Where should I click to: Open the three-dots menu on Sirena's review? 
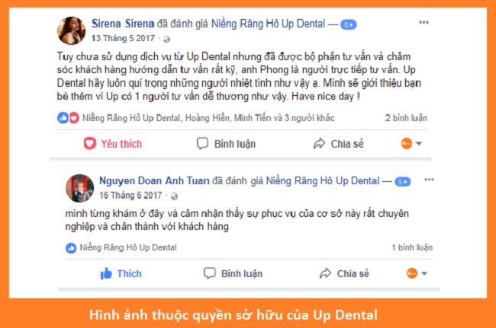pos(424,22)
